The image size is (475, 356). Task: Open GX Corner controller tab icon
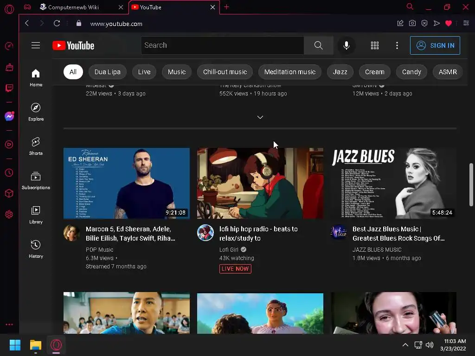pos(27,7)
